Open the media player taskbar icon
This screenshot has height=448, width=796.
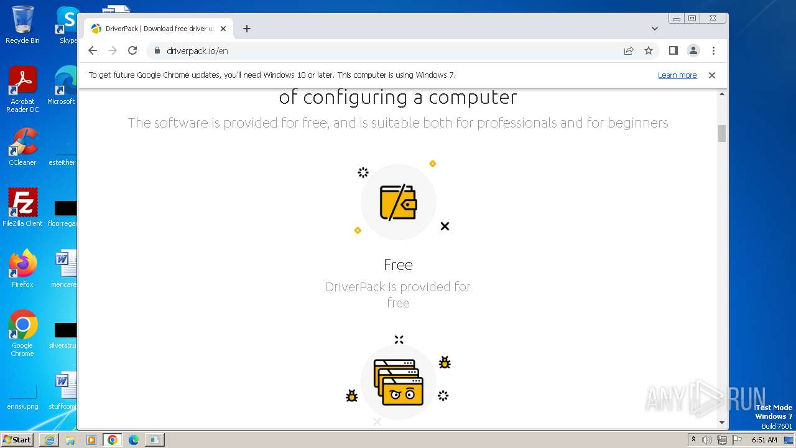91,440
